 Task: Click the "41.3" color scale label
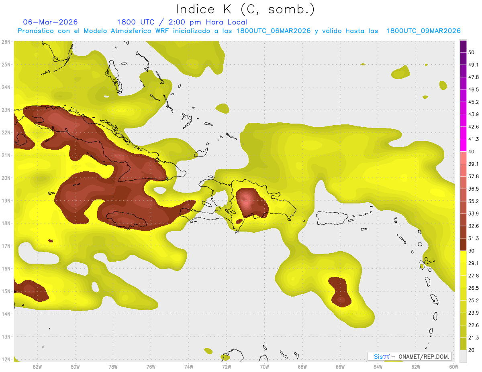point(473,140)
